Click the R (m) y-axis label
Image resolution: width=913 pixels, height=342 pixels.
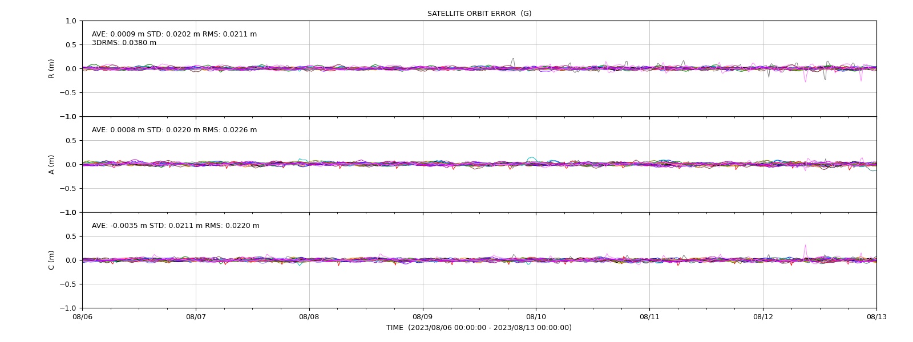click(51, 68)
